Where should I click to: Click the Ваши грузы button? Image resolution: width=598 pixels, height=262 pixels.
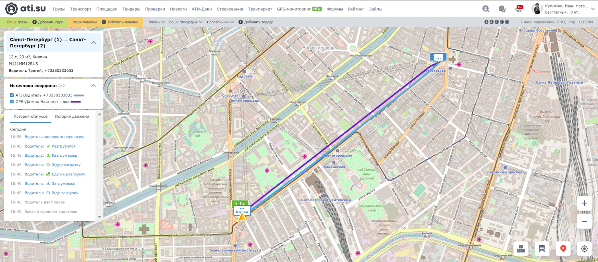pos(17,22)
